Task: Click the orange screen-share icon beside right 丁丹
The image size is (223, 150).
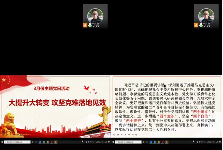Action: coord(196,25)
